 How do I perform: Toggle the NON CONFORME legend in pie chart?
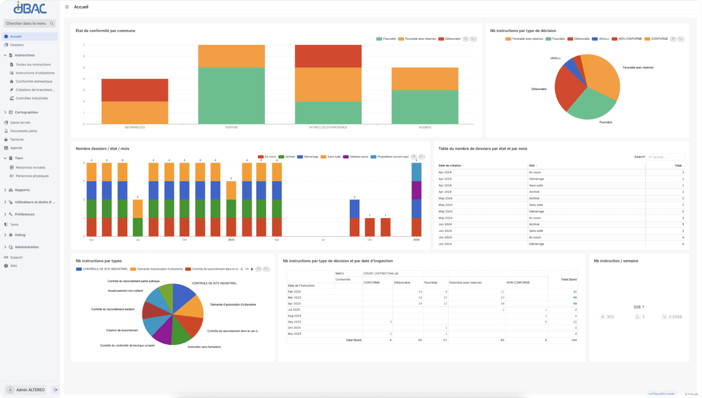(627, 39)
